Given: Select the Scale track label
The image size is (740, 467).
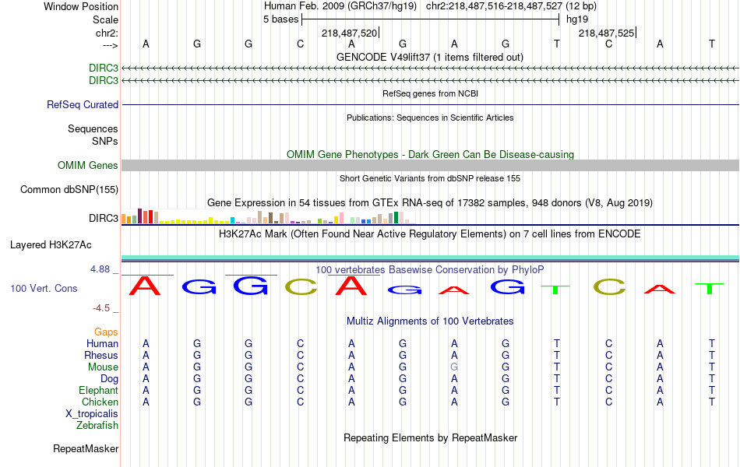Looking at the screenshot, I should [105, 19].
